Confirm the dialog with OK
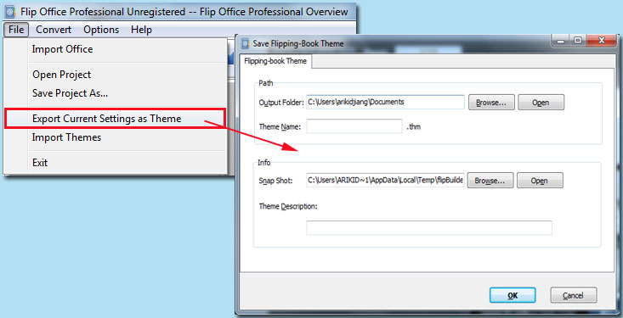 click(x=513, y=295)
